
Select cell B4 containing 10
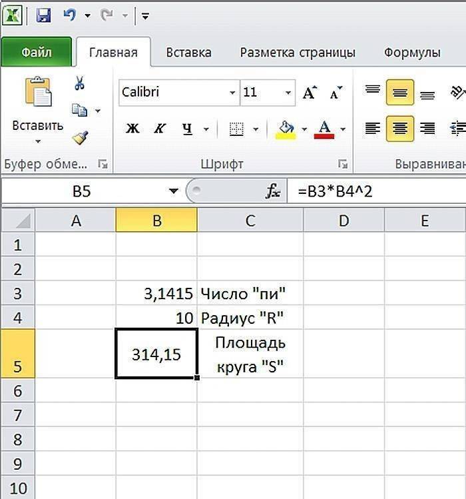156,318
